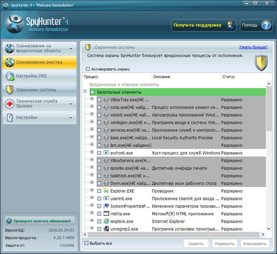Viewport: 277px width, 254px height.
Task: Click the globe icon for update check
Action: pyautogui.click(x=9, y=221)
